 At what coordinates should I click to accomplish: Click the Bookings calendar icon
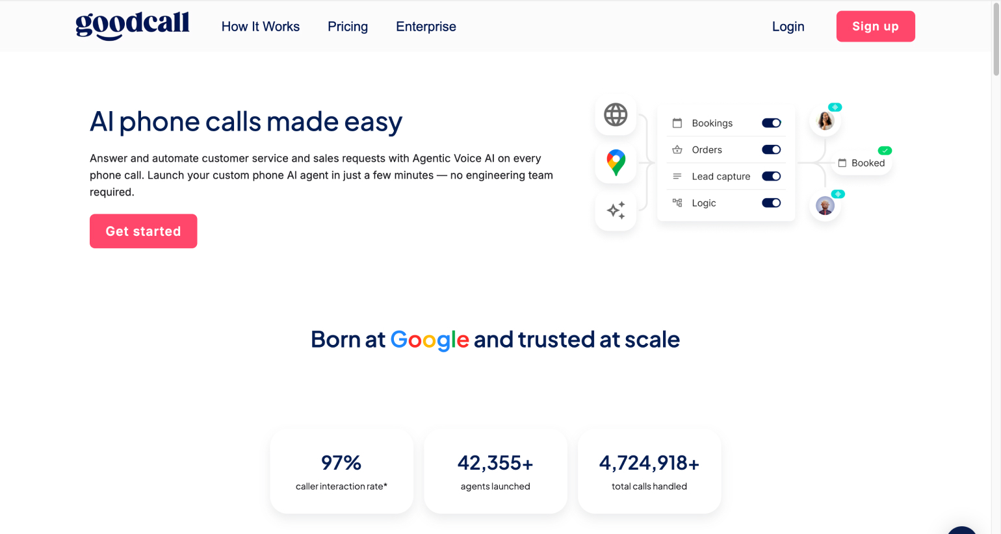coord(677,123)
